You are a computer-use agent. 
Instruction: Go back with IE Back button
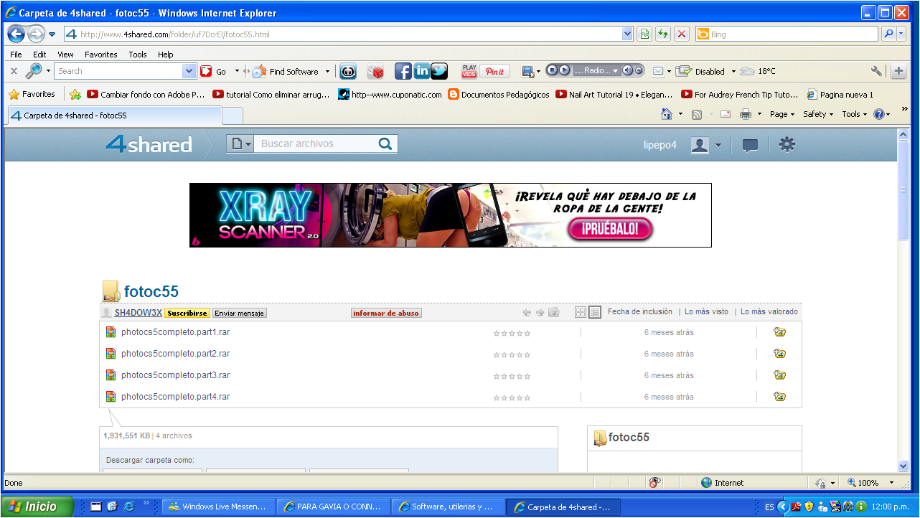click(17, 34)
